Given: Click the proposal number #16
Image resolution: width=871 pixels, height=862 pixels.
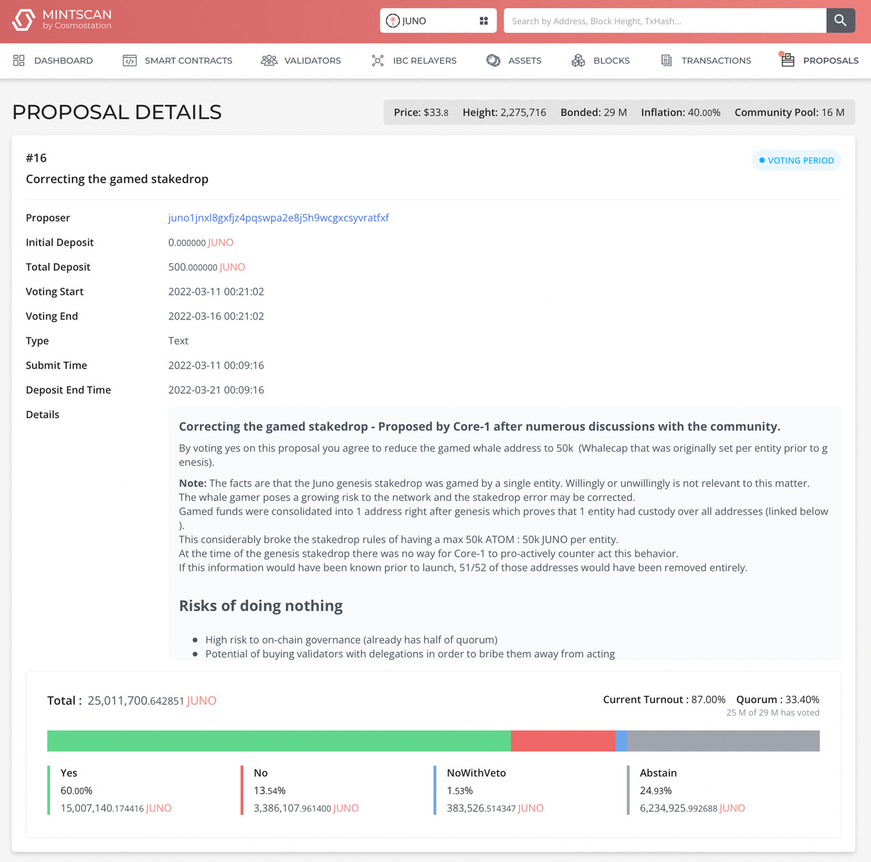Looking at the screenshot, I should 36,158.
